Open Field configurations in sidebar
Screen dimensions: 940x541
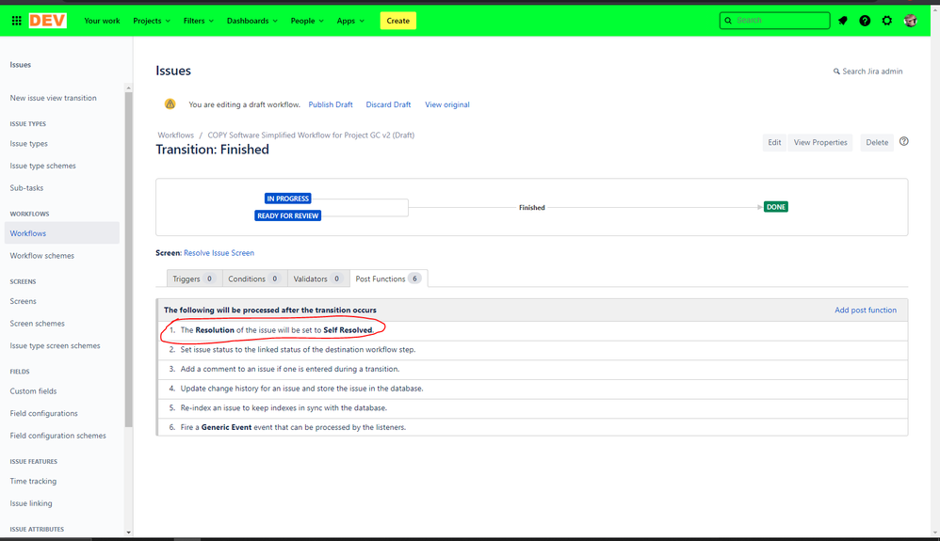pos(43,413)
